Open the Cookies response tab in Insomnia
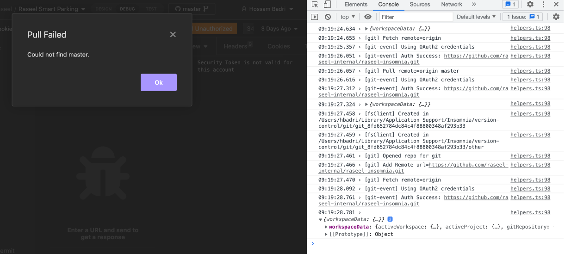The image size is (565, 254). 279,46
